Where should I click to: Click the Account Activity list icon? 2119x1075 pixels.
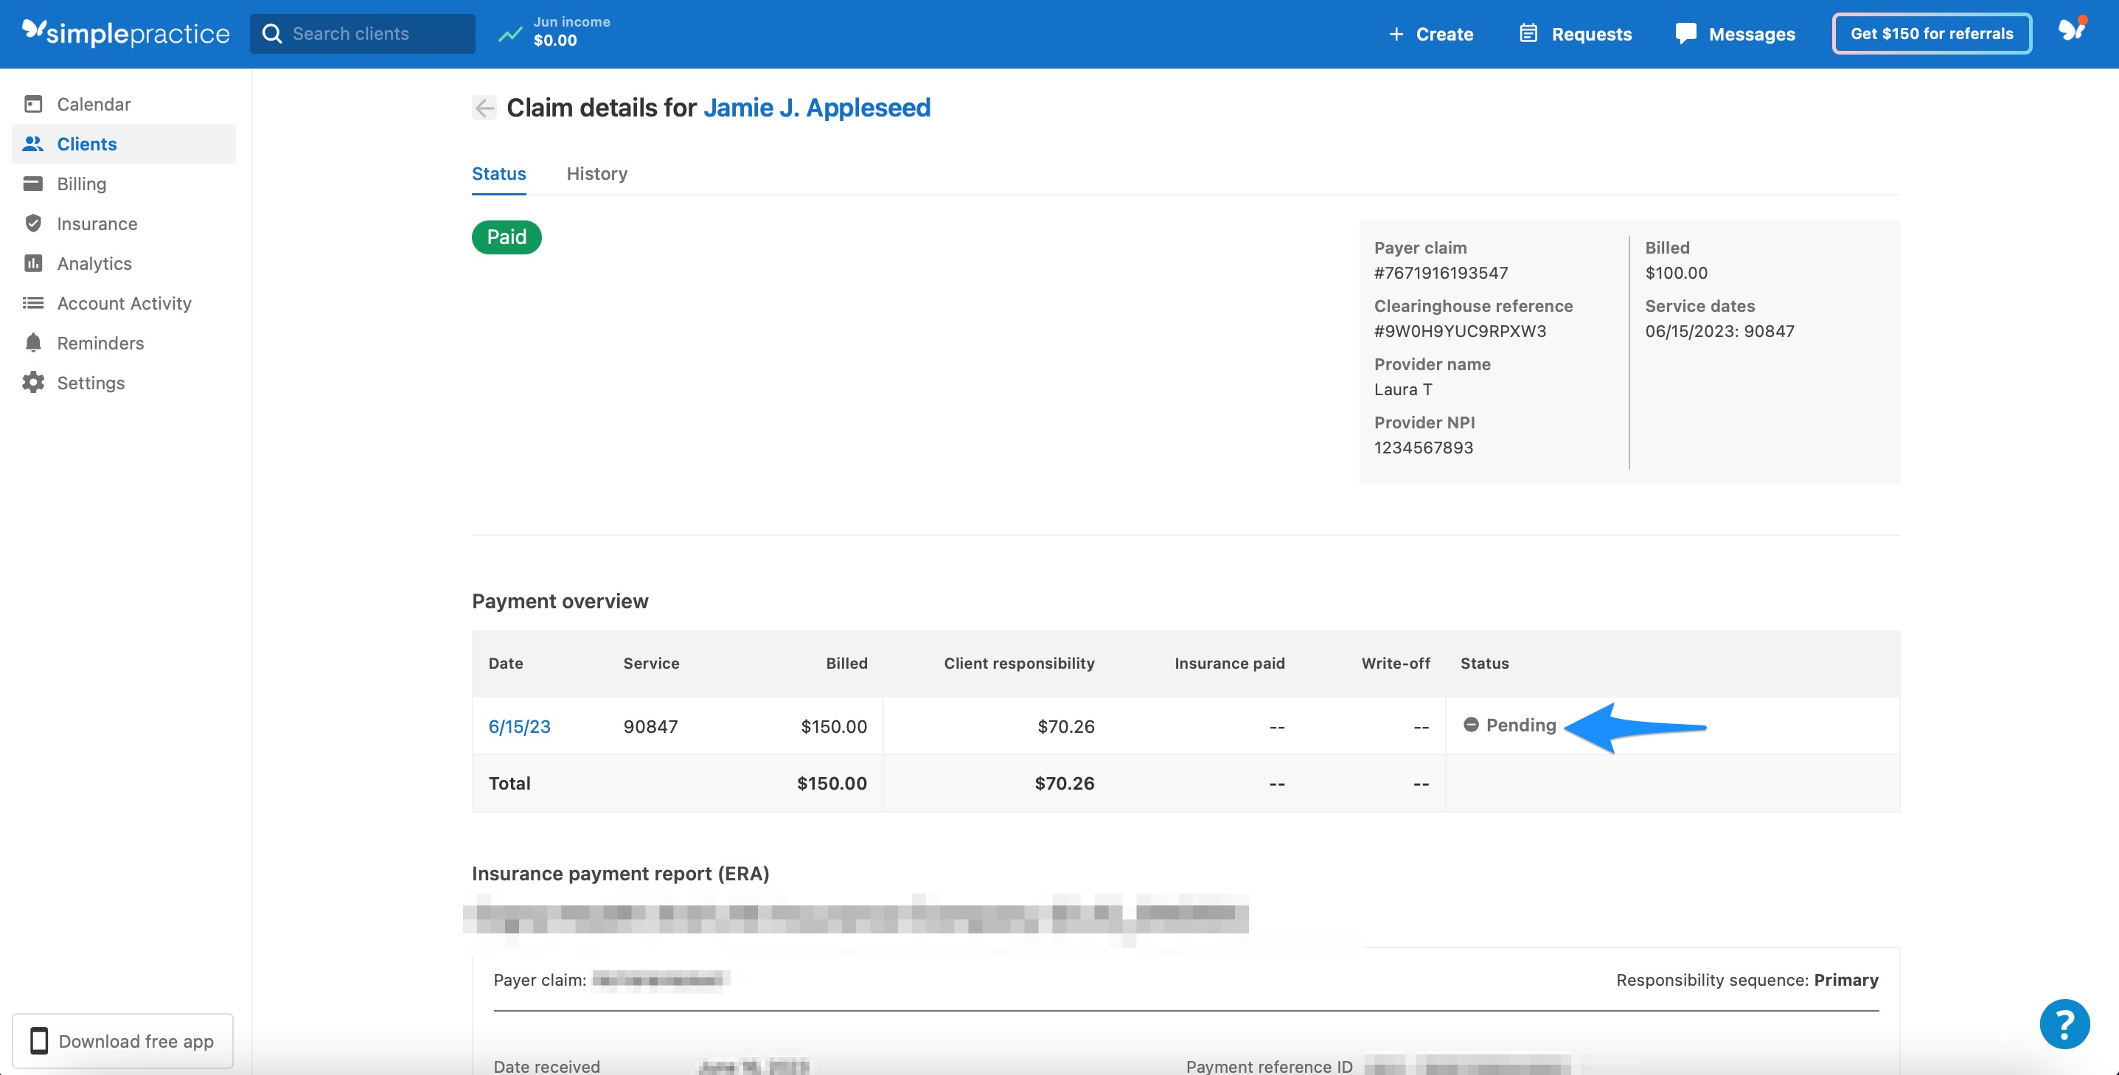pos(33,303)
